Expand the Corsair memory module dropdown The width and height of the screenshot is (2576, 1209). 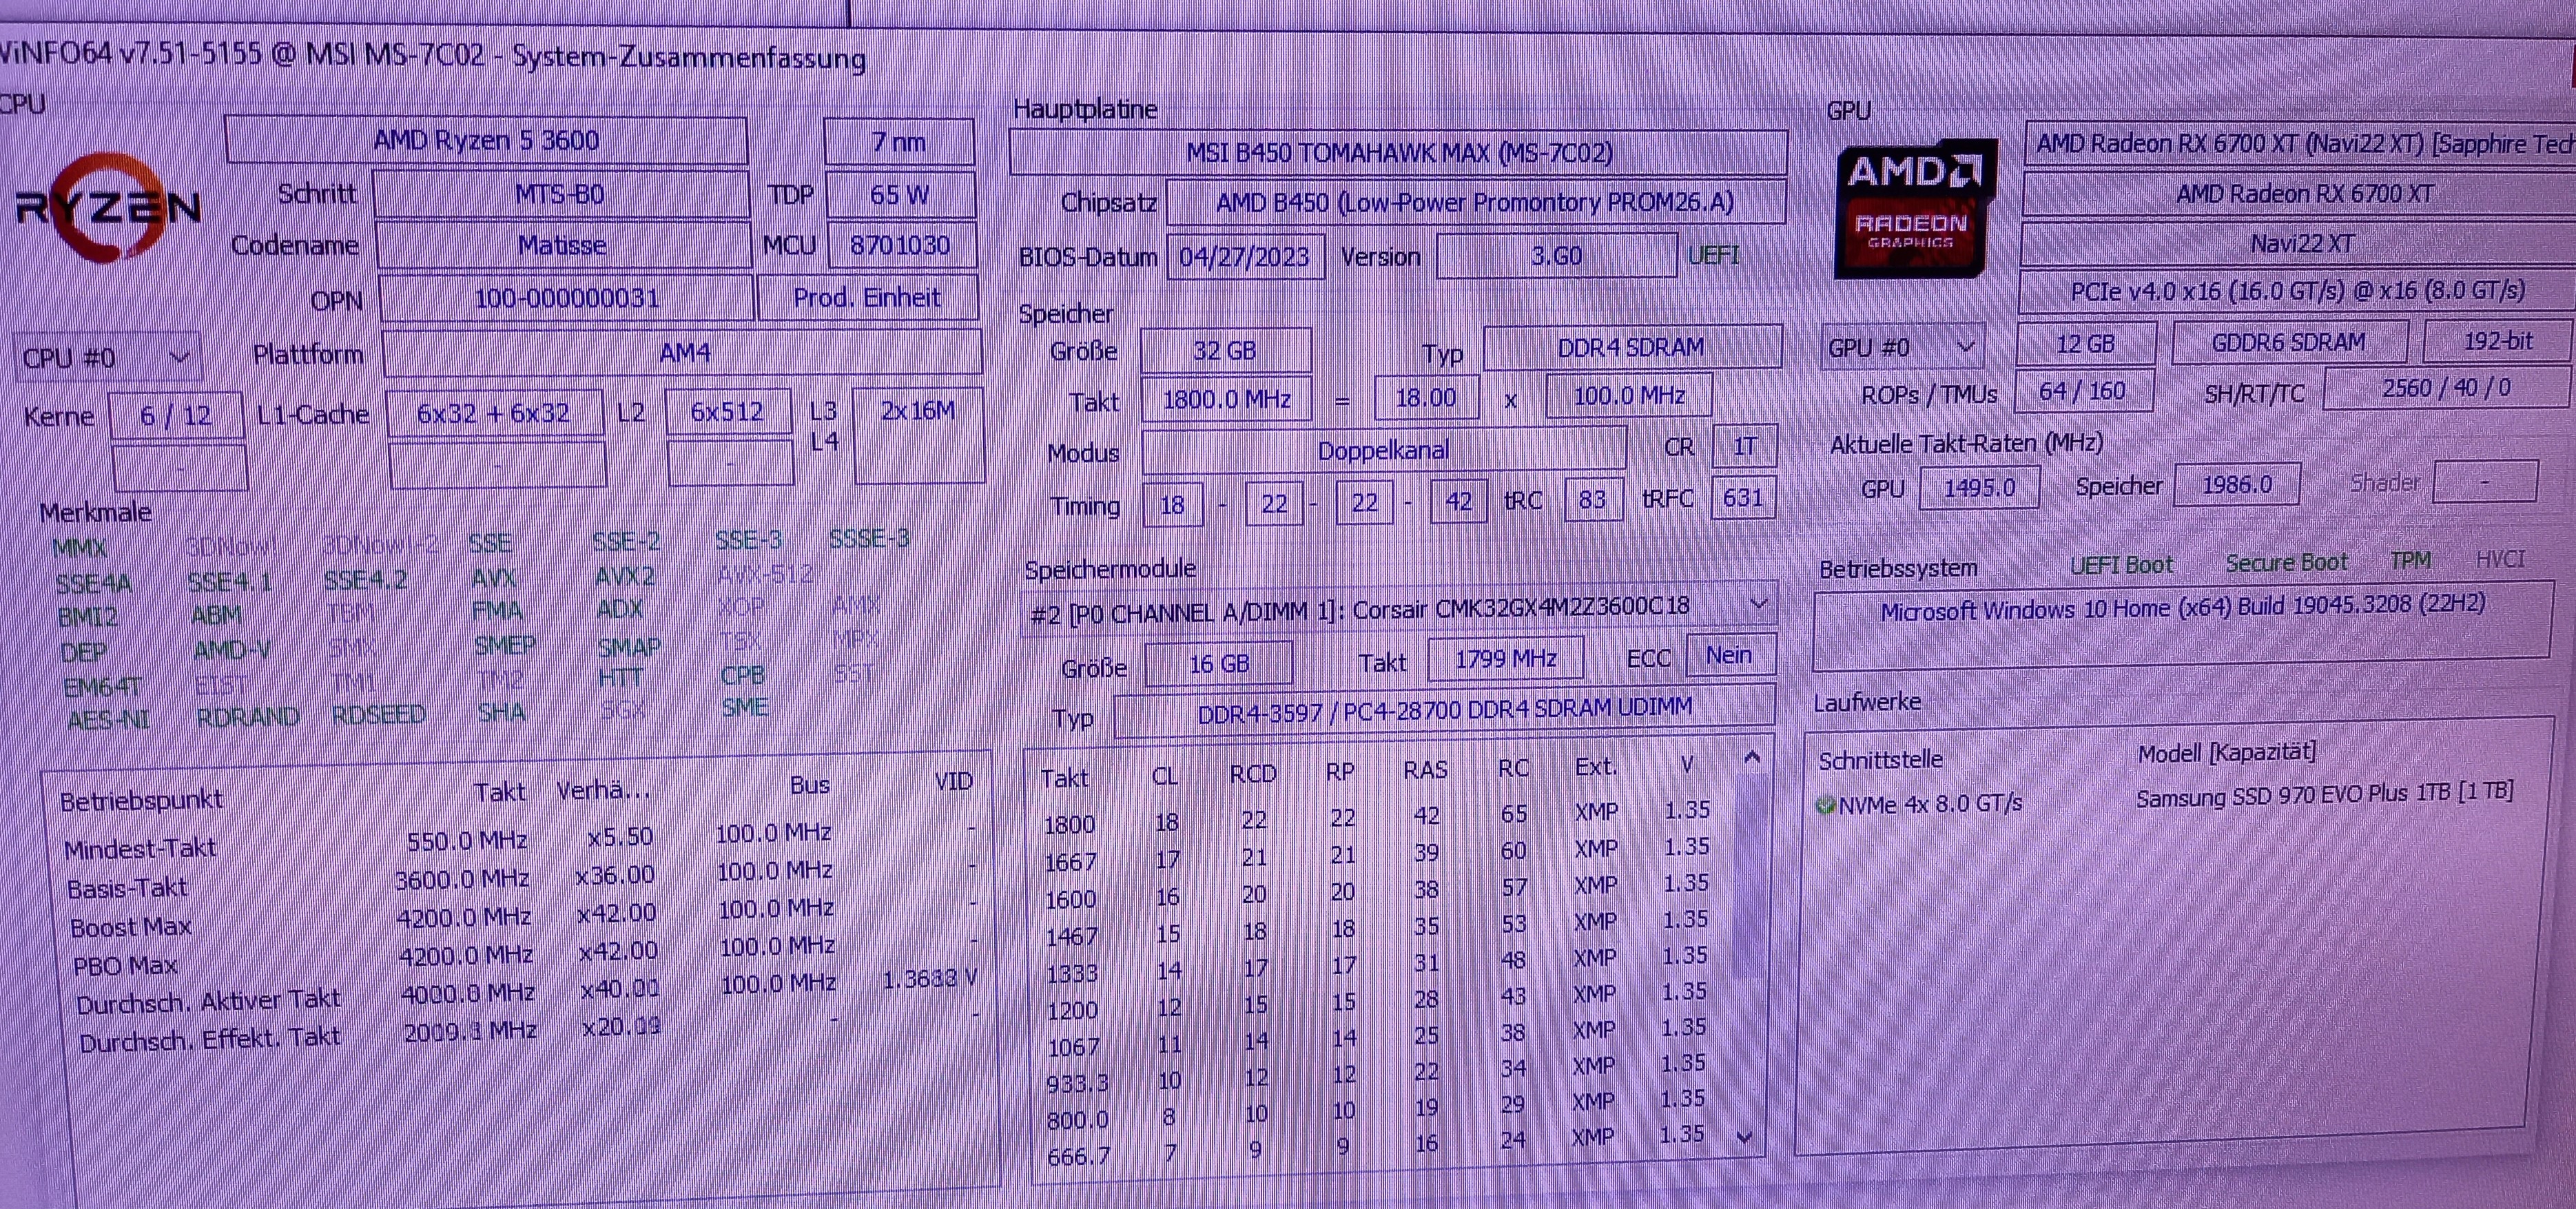point(1758,604)
